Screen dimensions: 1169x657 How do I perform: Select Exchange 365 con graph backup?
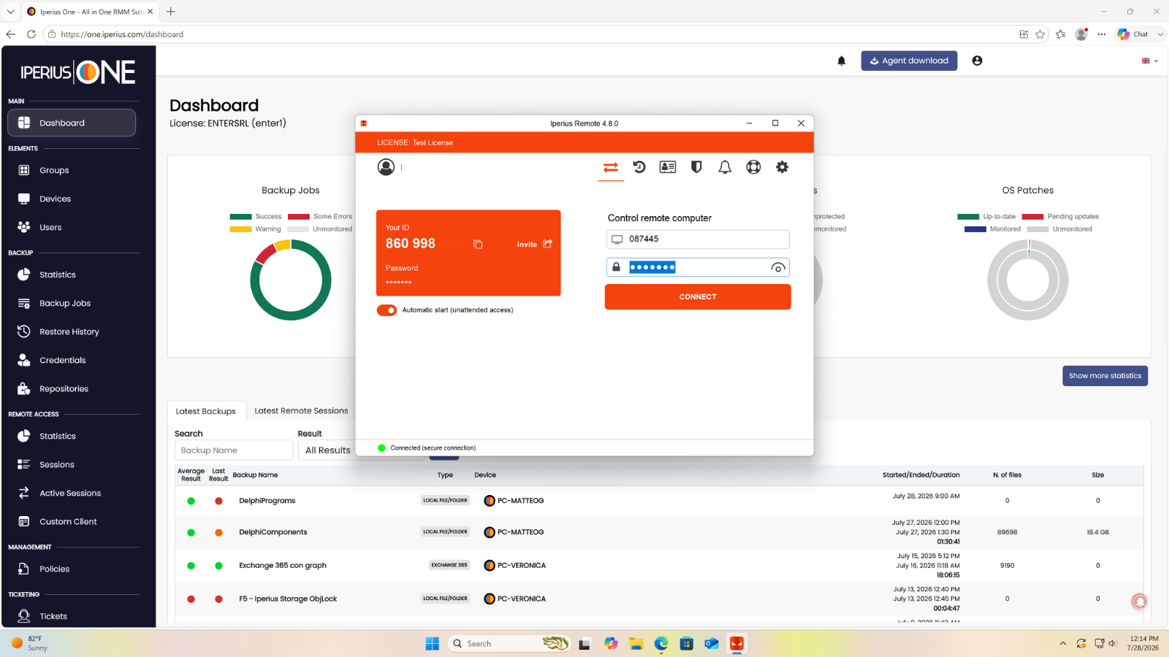283,566
